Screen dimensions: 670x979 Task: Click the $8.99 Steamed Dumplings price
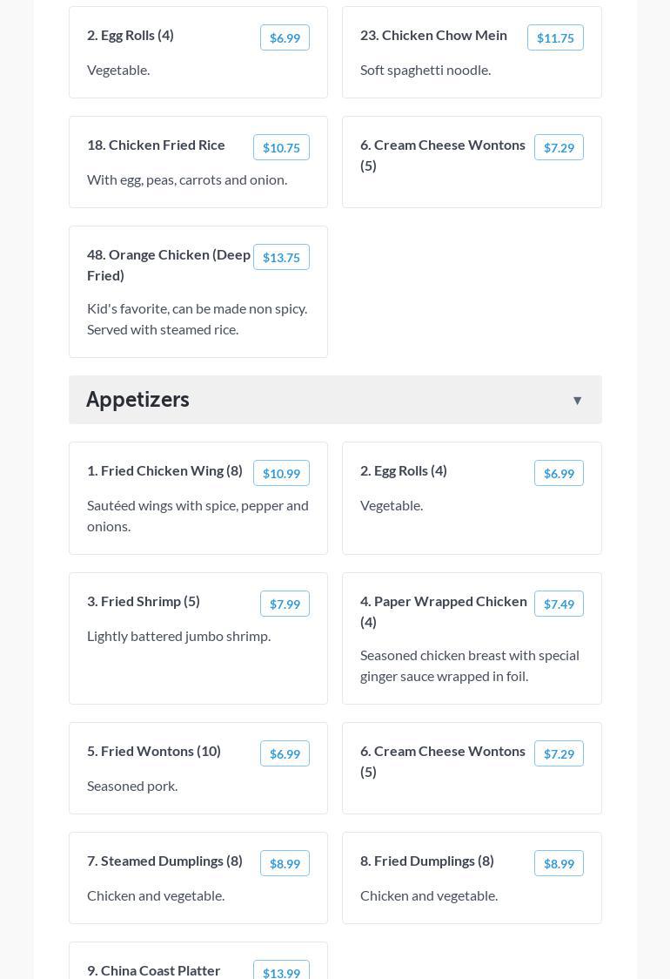(x=285, y=863)
